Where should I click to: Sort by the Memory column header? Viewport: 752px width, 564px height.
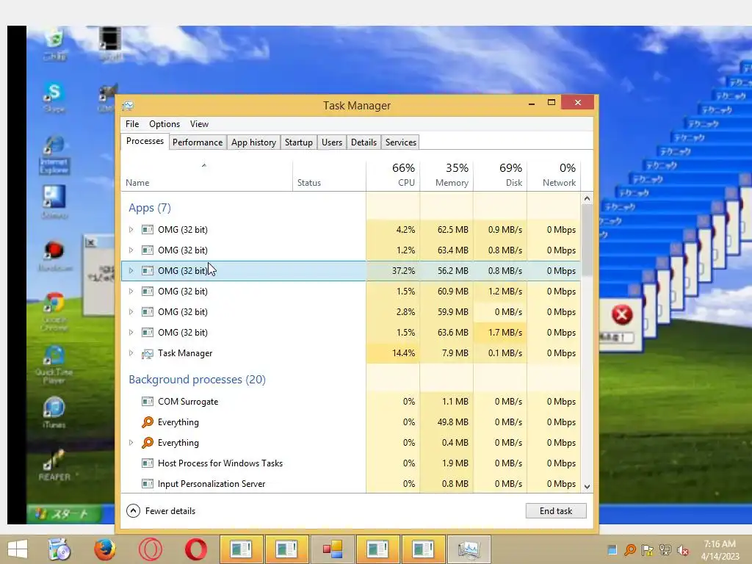point(447,176)
